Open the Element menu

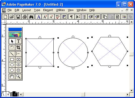(x=48, y=10)
